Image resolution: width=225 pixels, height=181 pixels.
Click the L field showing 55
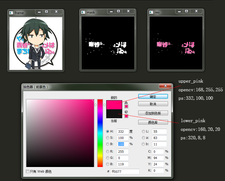click(160, 131)
